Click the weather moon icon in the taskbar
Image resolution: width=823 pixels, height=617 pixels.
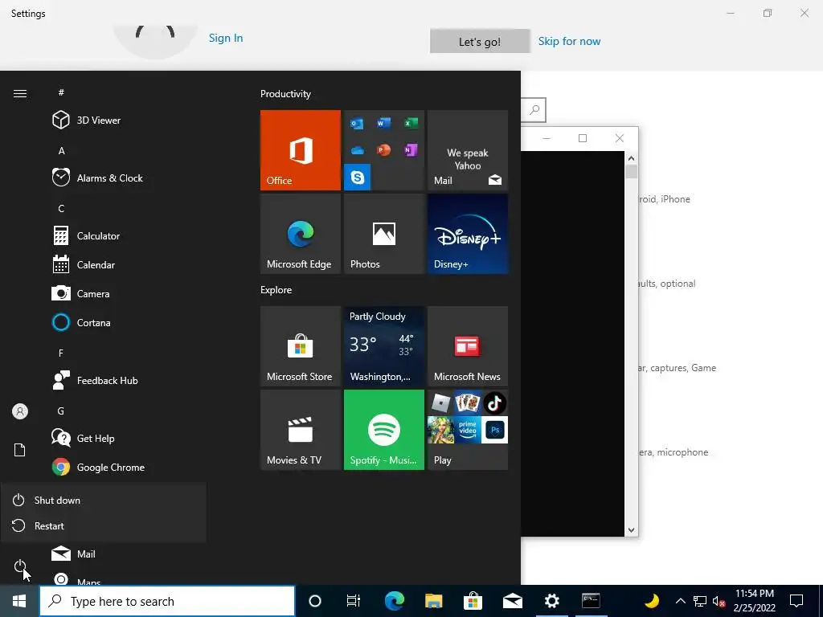[651, 601]
